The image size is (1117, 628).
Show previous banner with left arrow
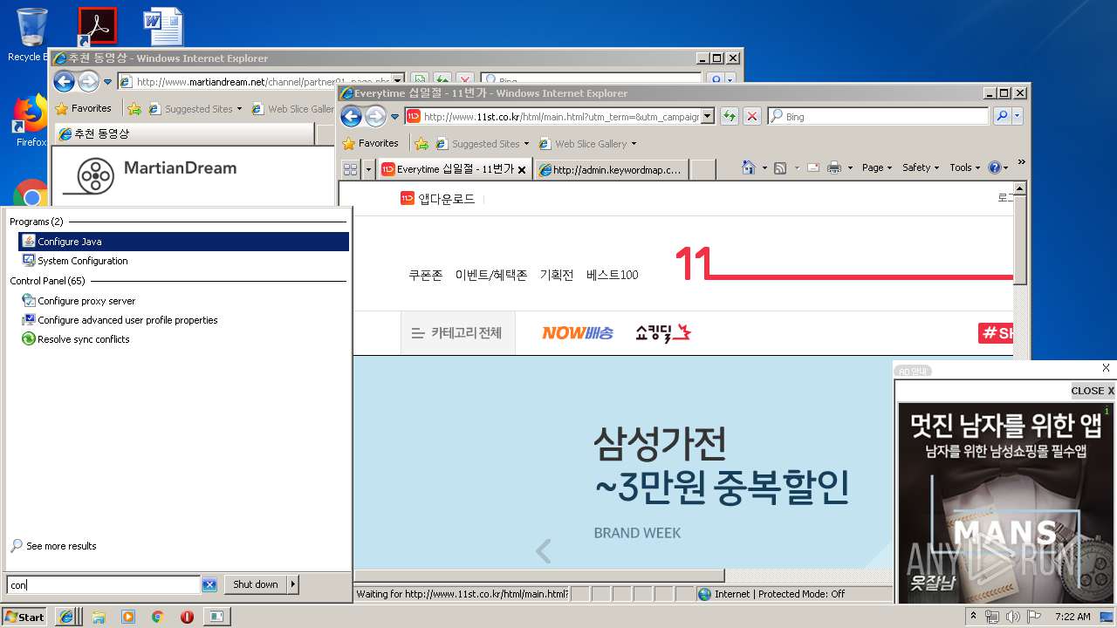(x=543, y=551)
